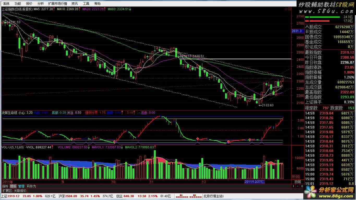Click the 上证 index quote in status bar
The width and height of the screenshot is (356, 200).
28,196
